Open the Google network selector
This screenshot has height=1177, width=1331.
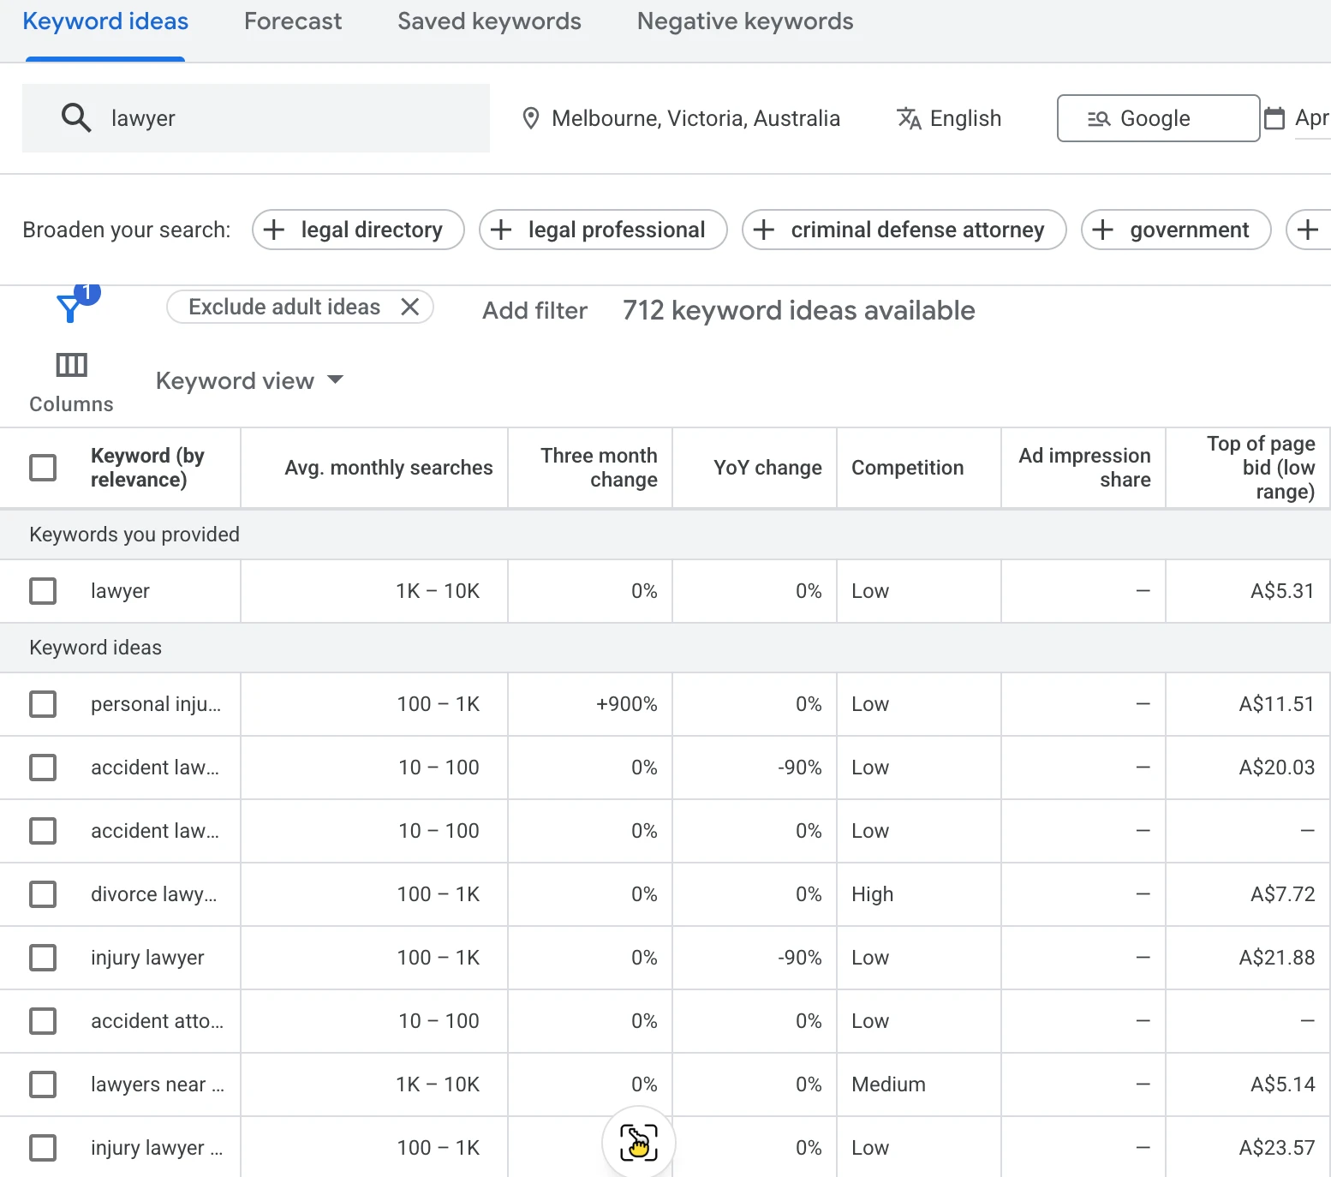[x=1157, y=118]
